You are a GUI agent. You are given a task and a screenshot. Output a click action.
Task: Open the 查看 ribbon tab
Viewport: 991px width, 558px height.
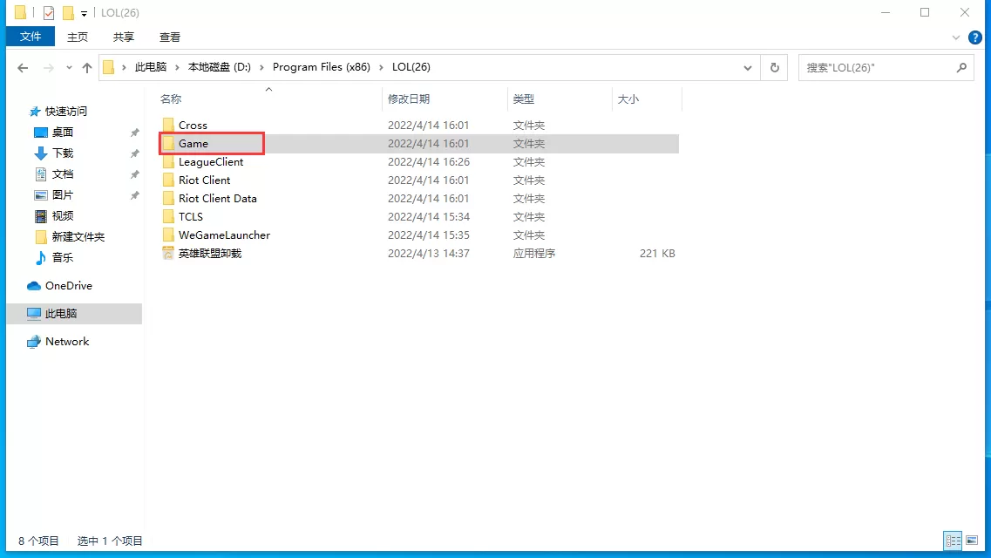(x=170, y=37)
